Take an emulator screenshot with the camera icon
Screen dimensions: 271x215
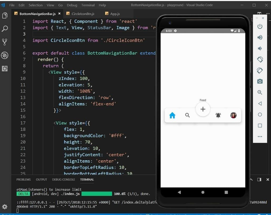(x=260, y=81)
